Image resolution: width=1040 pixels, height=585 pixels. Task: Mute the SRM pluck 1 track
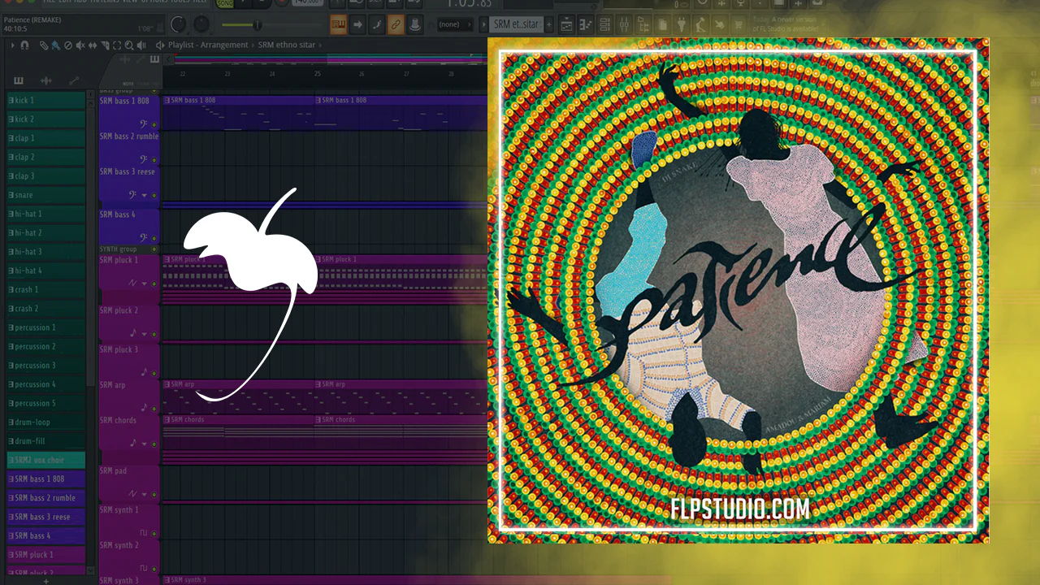tap(154, 284)
